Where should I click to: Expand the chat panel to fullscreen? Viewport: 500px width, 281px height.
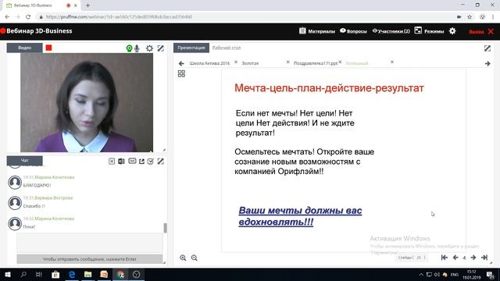click(161, 162)
